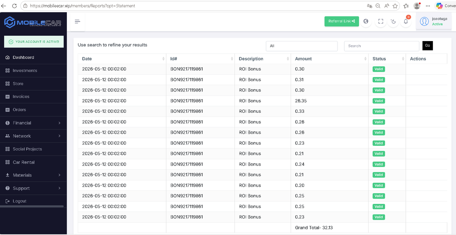The image size is (456, 235).
Task: Open the notifications bell
Action: coord(406,21)
